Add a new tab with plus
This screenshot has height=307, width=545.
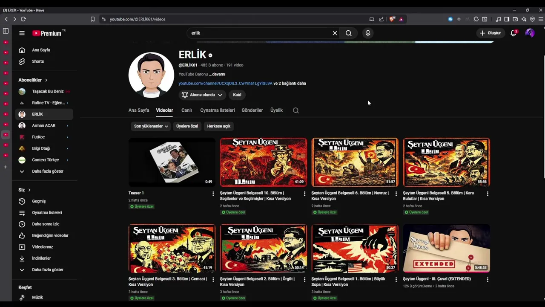coord(6,167)
